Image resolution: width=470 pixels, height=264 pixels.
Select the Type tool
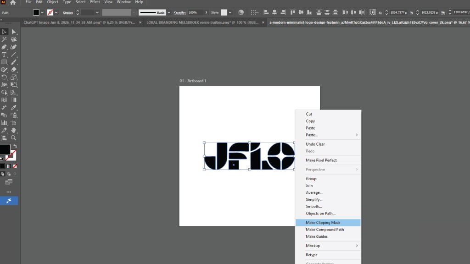(x=4, y=55)
